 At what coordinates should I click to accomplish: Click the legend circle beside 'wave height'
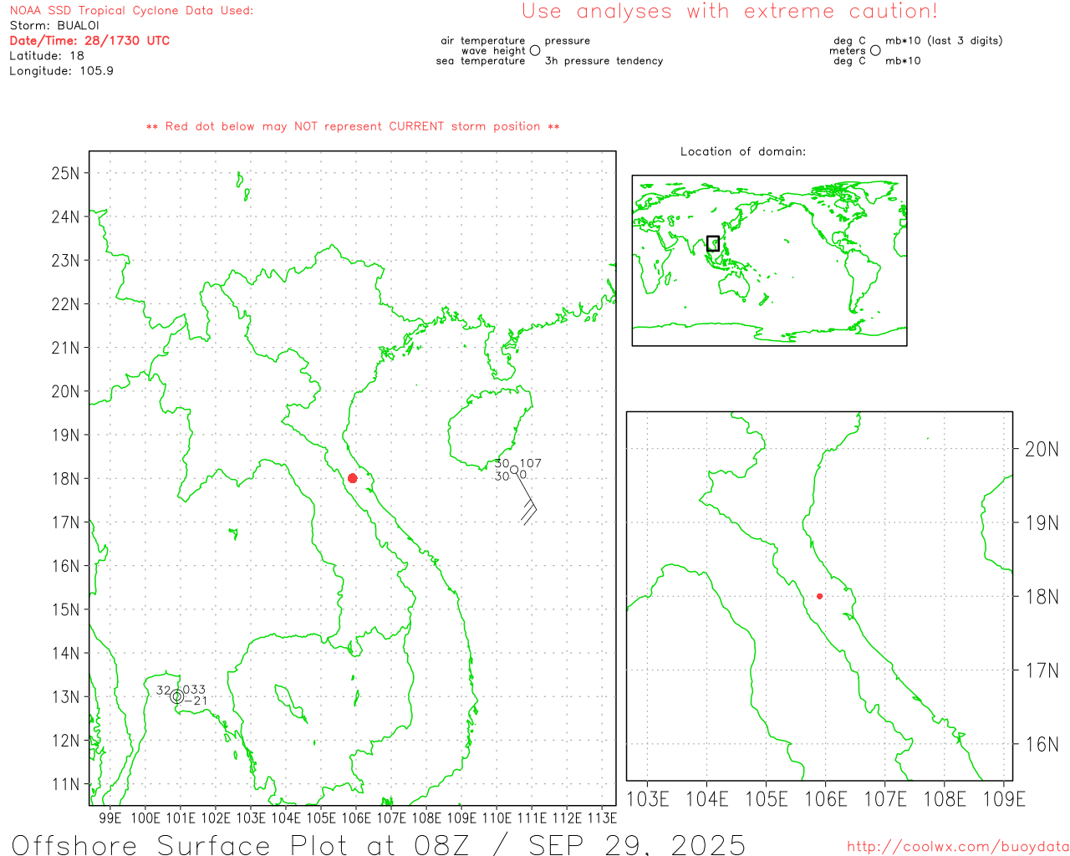coord(535,51)
